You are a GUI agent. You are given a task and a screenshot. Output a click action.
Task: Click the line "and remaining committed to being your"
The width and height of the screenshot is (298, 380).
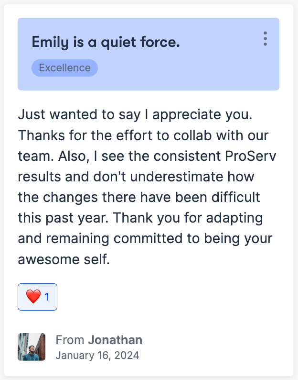click(145, 239)
